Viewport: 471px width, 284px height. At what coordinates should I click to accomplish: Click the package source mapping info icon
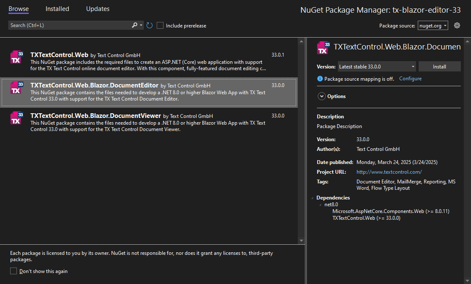coord(320,79)
